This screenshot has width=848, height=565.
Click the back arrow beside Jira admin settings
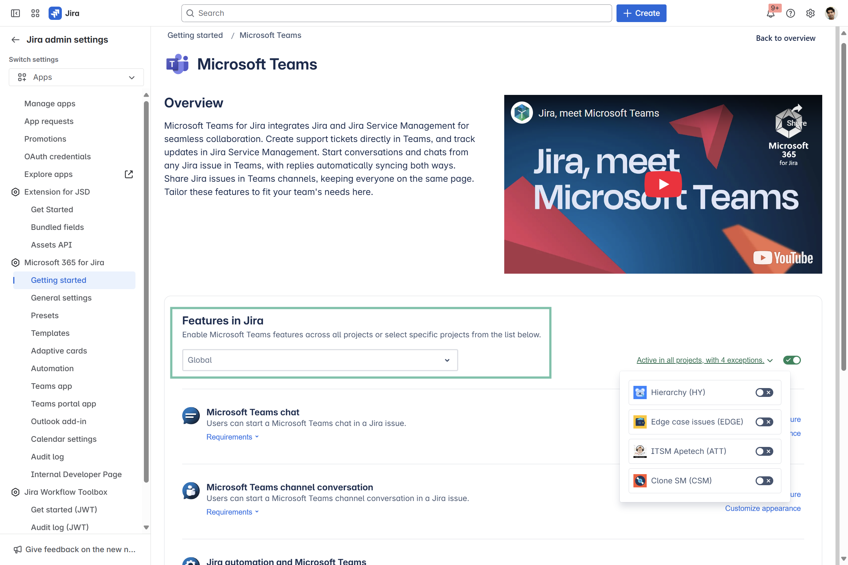pos(15,40)
